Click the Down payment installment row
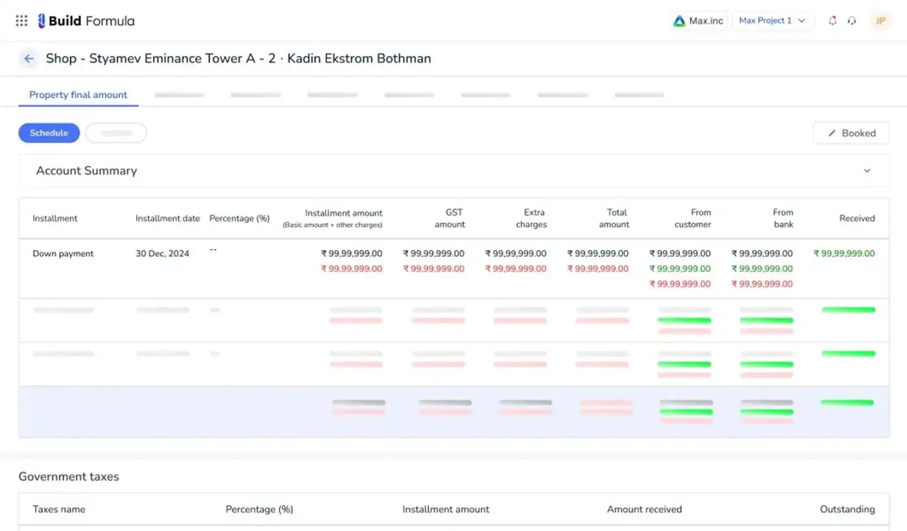This screenshot has height=531, width=907. point(63,254)
